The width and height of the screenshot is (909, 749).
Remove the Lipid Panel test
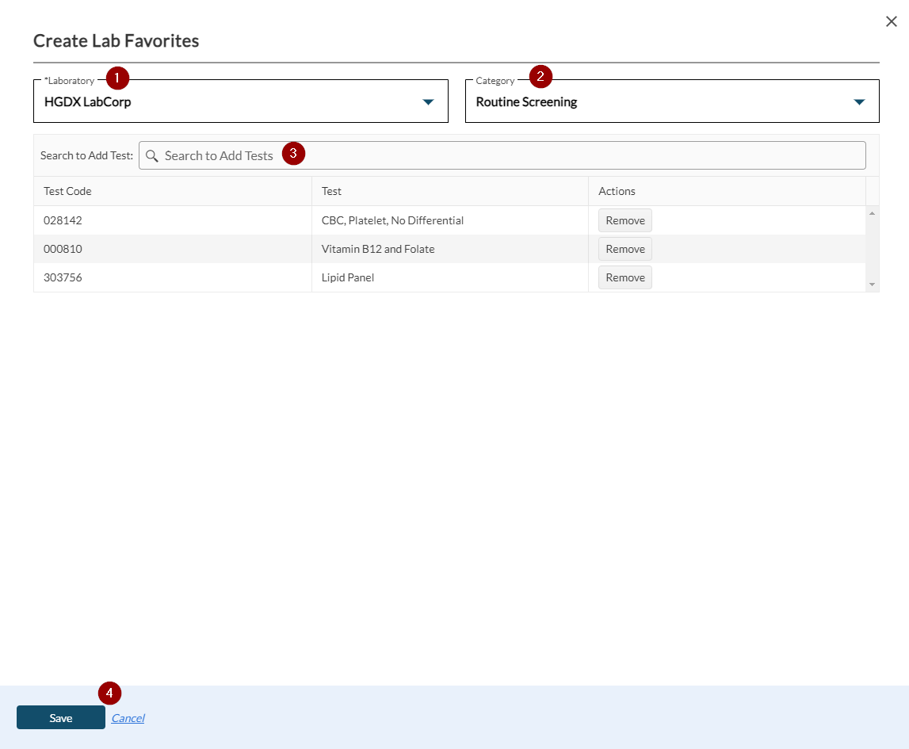coord(625,277)
